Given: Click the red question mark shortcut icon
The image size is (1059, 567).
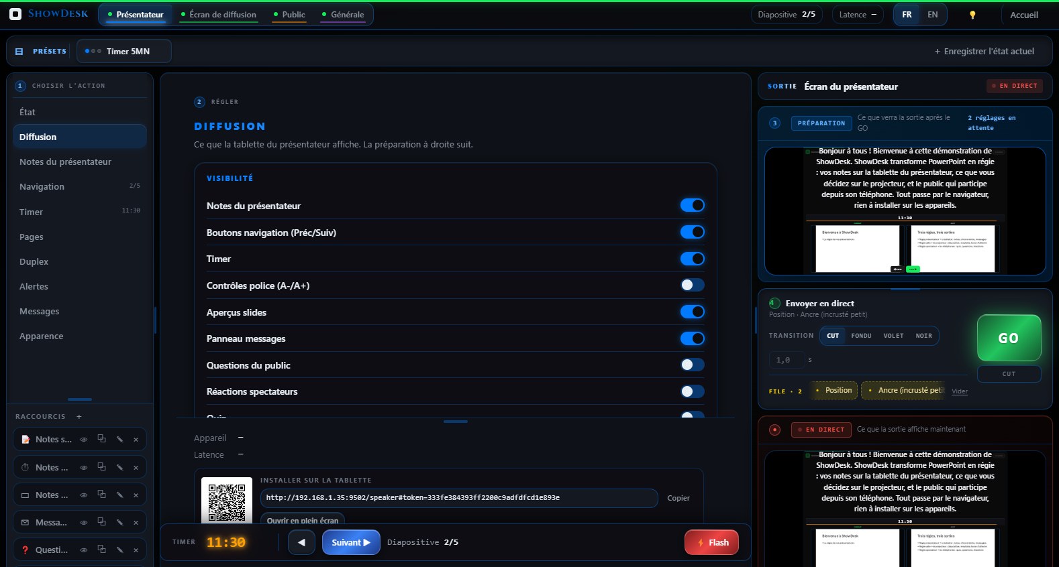Looking at the screenshot, I should 25,550.
